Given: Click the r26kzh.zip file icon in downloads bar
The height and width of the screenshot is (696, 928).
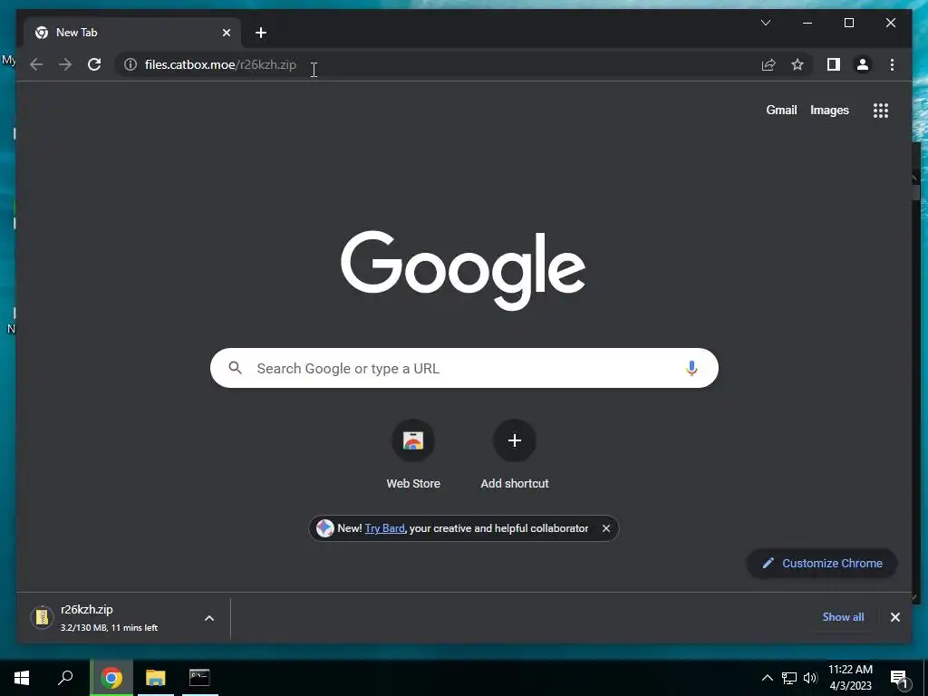Looking at the screenshot, I should (42, 617).
